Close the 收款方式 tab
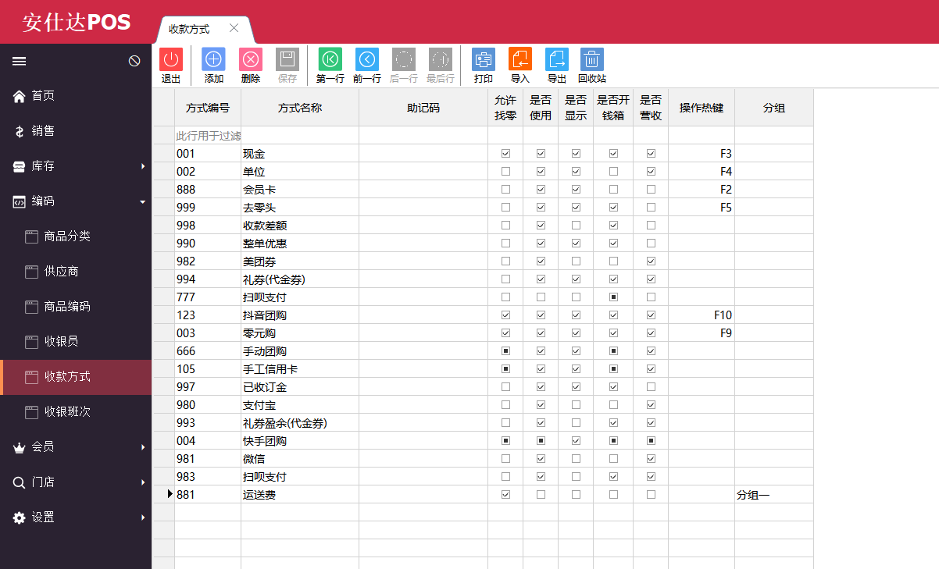 (234, 28)
